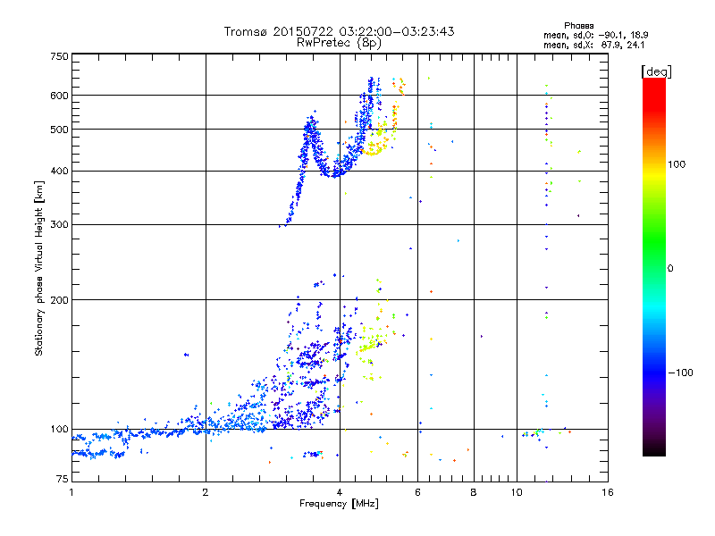The height and width of the screenshot is (536, 715).
Task: Click the "Phases" heading text
Action: pyautogui.click(x=578, y=26)
